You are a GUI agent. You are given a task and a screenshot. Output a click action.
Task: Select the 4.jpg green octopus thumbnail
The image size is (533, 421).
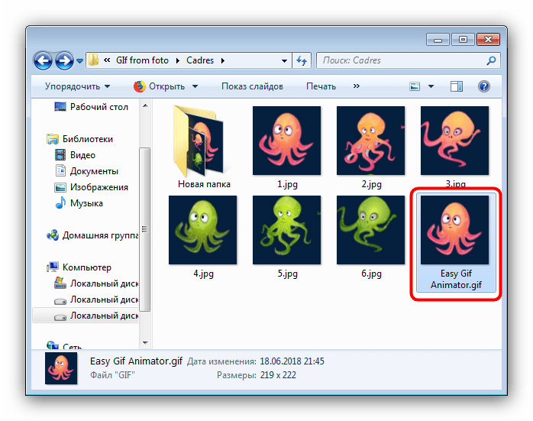pos(202,230)
